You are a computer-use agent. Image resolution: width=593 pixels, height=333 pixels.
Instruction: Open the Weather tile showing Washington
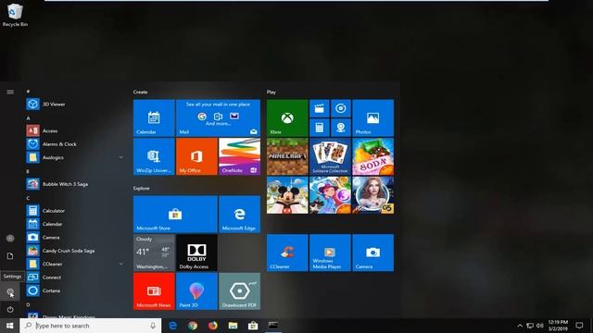point(154,253)
